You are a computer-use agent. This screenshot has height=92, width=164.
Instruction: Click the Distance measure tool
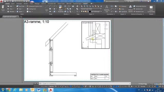coord(122,6)
